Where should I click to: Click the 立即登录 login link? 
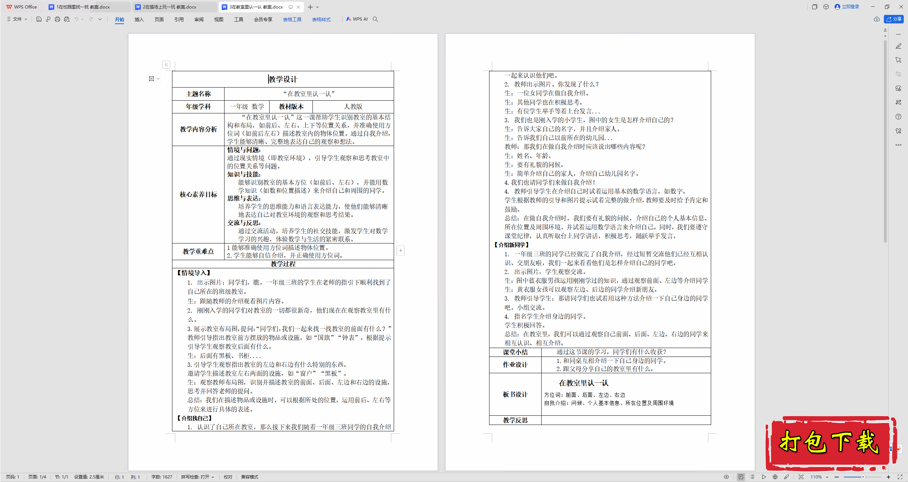847,7
